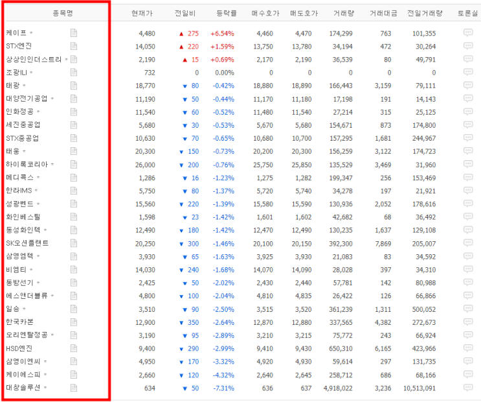
Task: Open stock link 에스앤더블류
Action: point(27,296)
